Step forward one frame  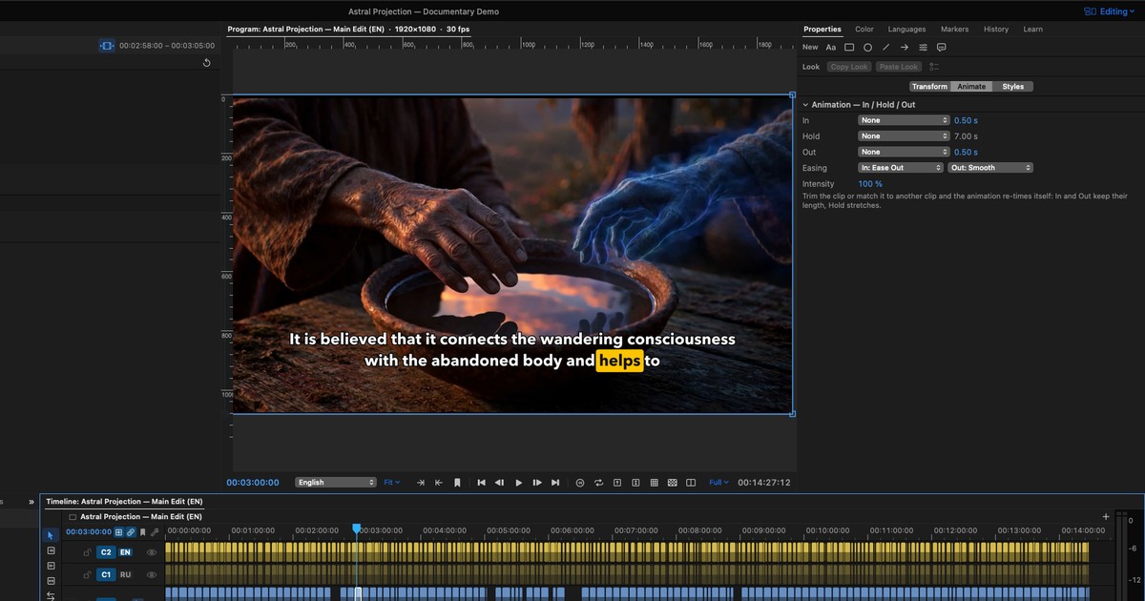click(537, 483)
